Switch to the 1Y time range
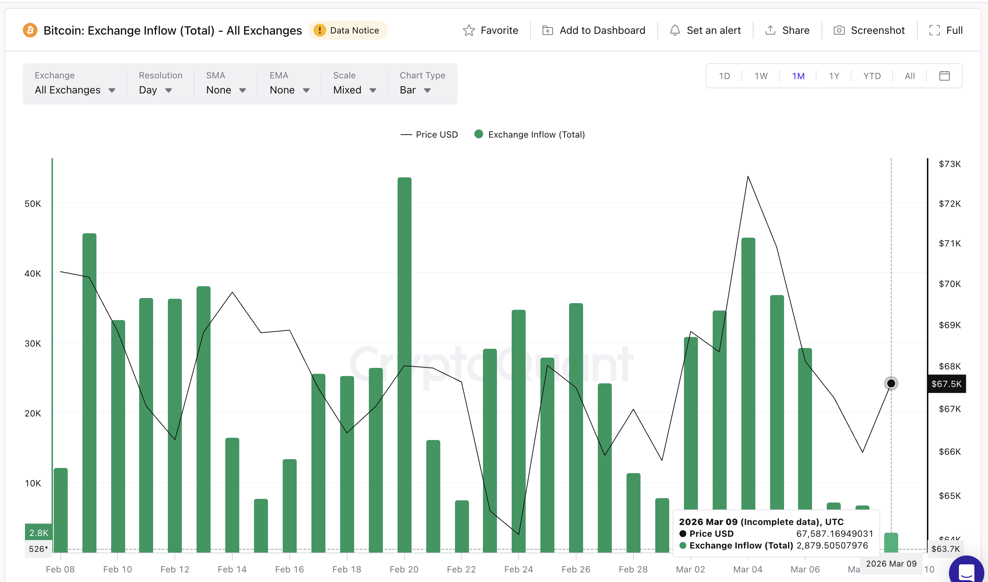The height and width of the screenshot is (582, 988). click(x=834, y=76)
